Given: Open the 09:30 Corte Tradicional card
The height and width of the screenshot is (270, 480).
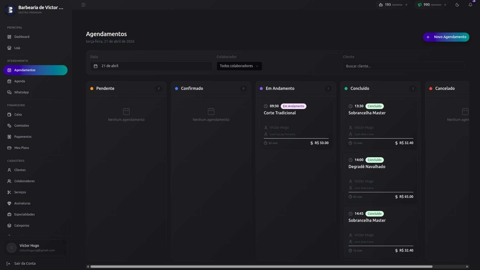Looking at the screenshot, I should point(296,124).
